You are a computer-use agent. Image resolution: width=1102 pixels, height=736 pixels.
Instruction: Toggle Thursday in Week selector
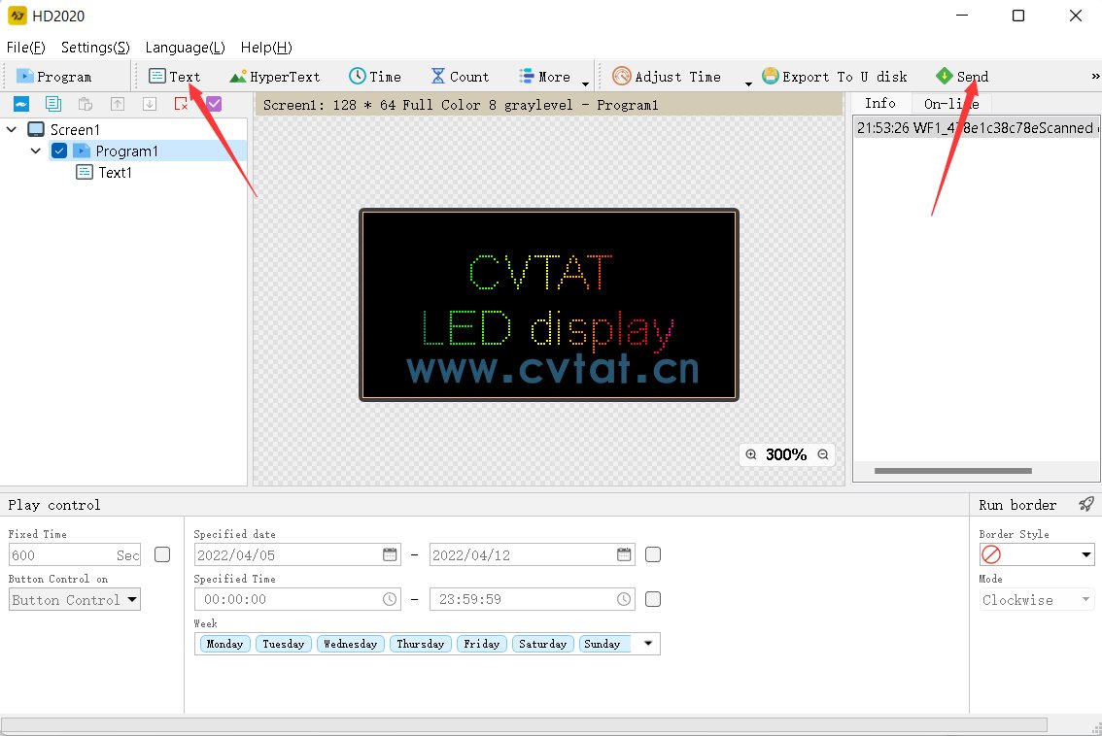pos(420,644)
